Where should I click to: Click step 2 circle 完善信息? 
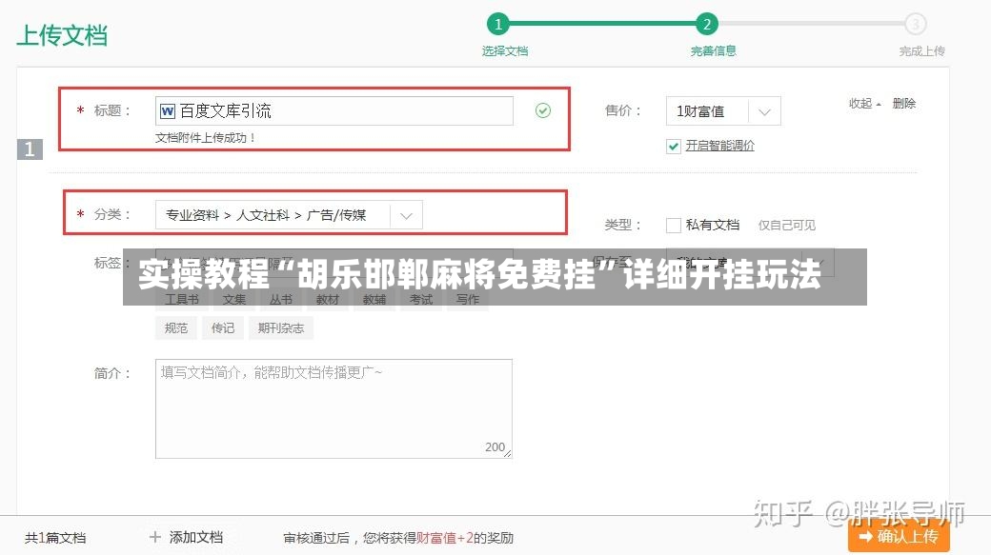pyautogui.click(x=707, y=25)
